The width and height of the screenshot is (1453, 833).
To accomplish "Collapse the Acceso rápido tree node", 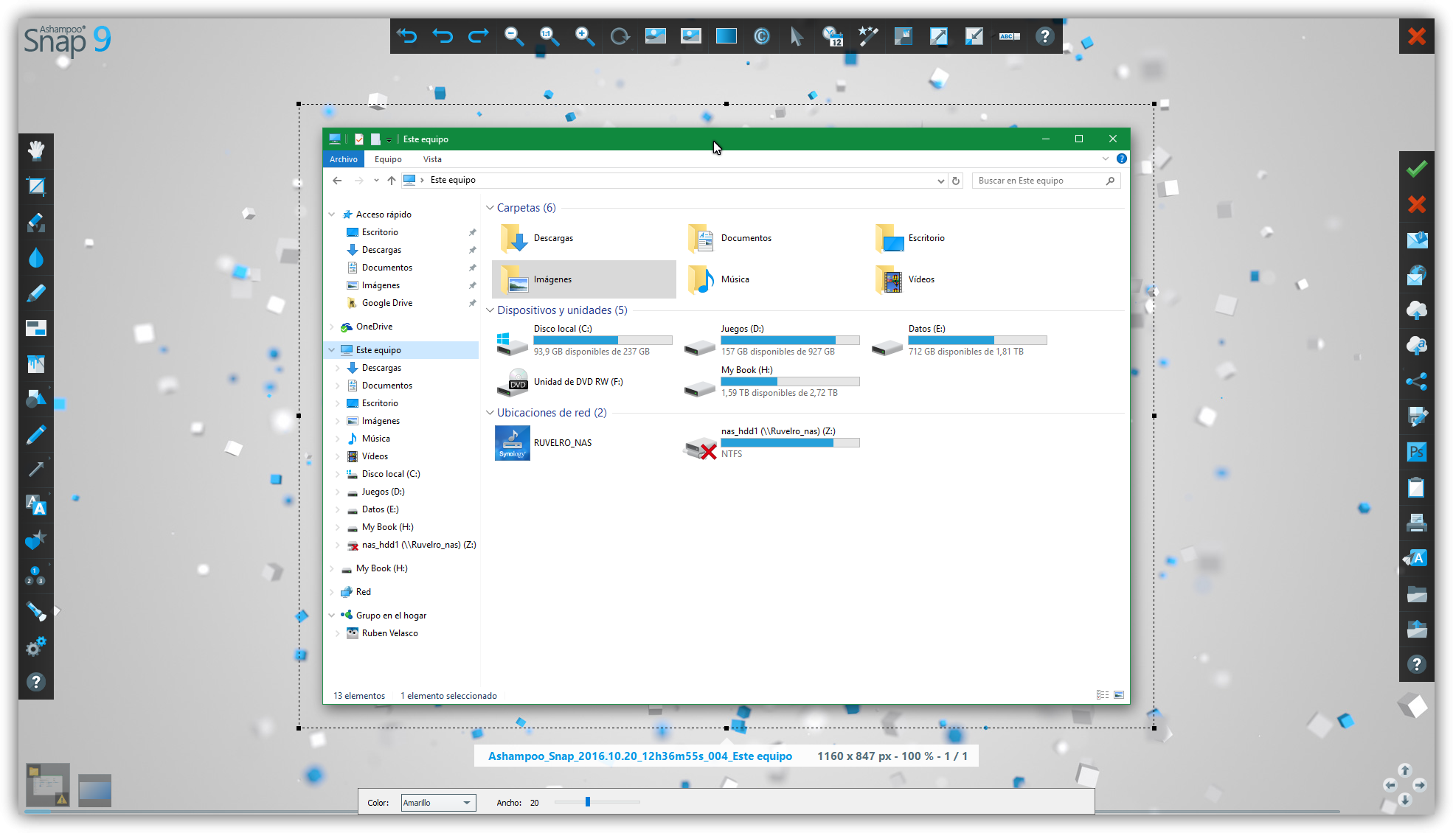I will [x=332, y=215].
